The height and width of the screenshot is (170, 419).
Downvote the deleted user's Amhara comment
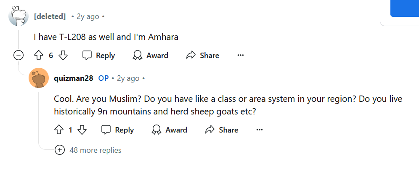pyautogui.click(x=63, y=55)
